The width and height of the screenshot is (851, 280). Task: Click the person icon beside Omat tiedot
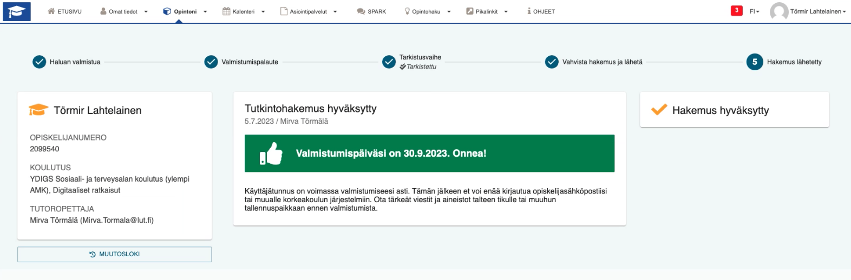[x=103, y=11]
